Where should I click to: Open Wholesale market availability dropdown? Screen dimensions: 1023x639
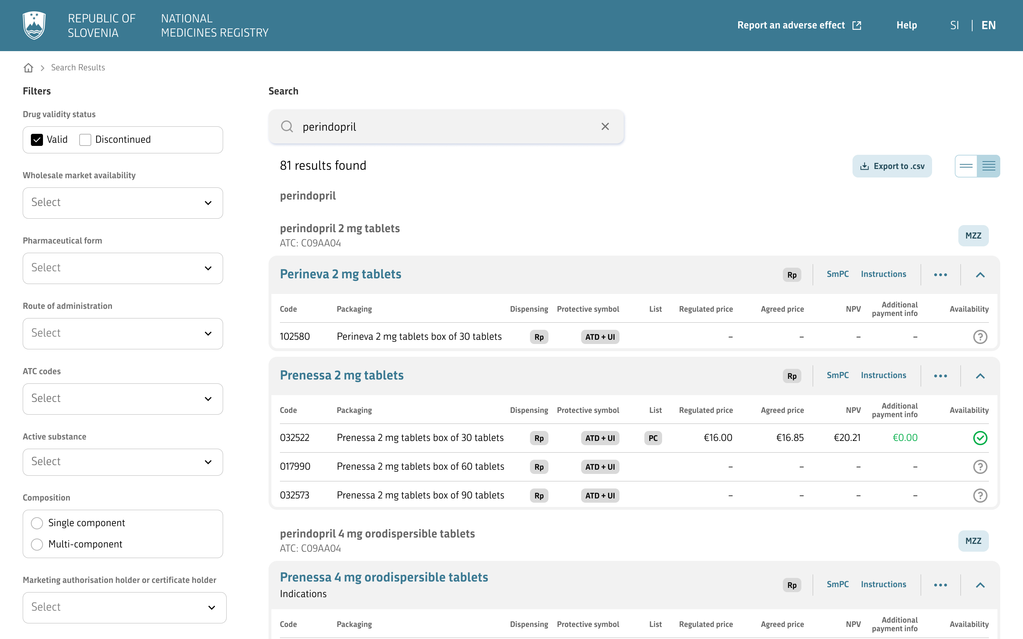[123, 203]
